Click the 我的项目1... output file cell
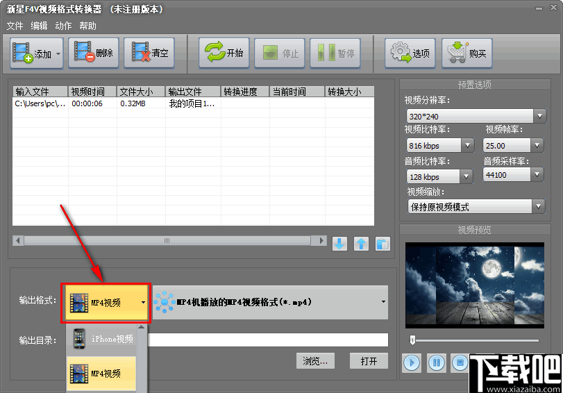Viewport: 563px width, 393px height. click(x=192, y=103)
